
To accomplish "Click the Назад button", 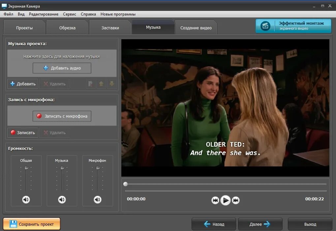I will (214, 224).
